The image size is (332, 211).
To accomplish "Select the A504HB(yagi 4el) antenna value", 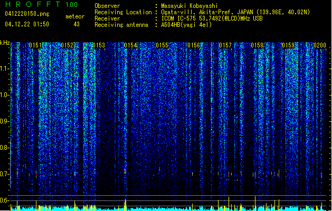I will [186, 25].
